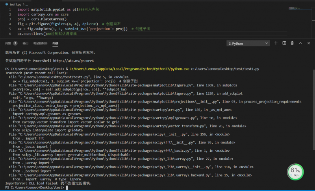Click the problems count badge showing 3
The image size is (315, 191).
[x=15, y=43]
